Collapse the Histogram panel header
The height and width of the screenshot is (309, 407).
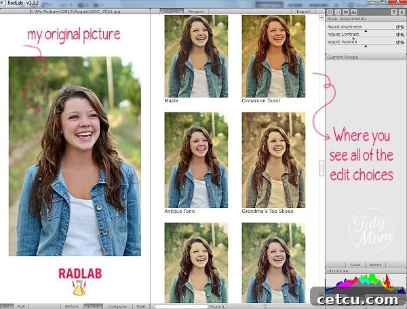pos(366,271)
